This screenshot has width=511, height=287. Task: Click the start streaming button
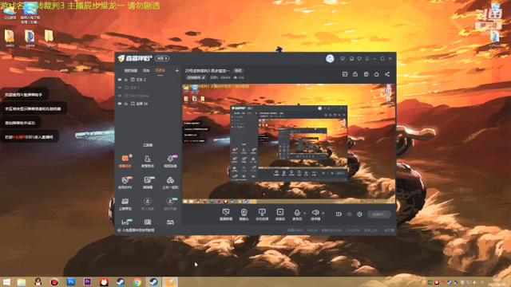pos(379,214)
